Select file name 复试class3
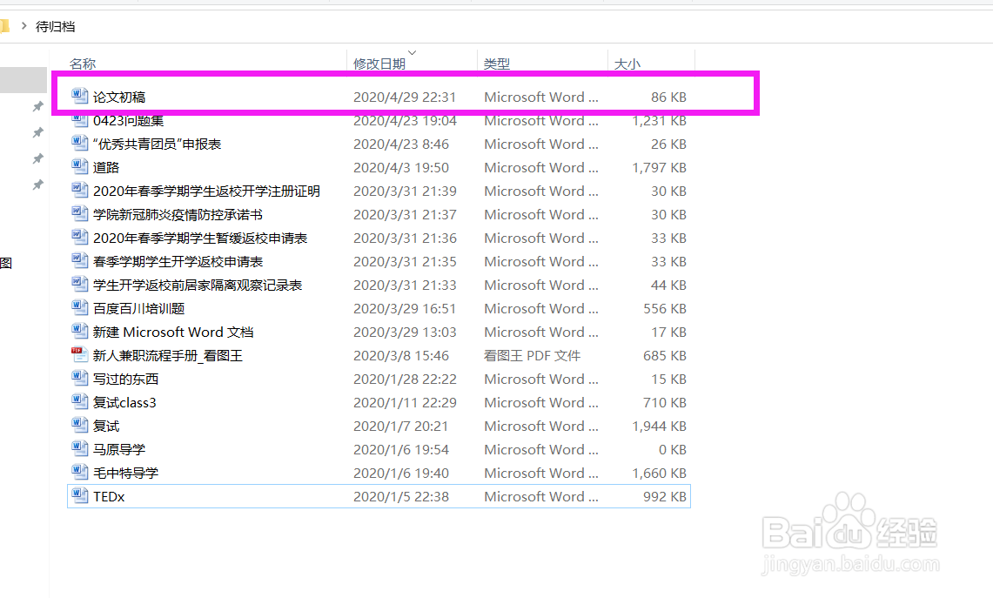Image resolution: width=993 pixels, height=598 pixels. [124, 401]
